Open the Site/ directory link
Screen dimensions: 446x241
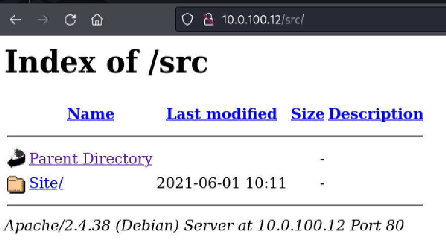46,183
